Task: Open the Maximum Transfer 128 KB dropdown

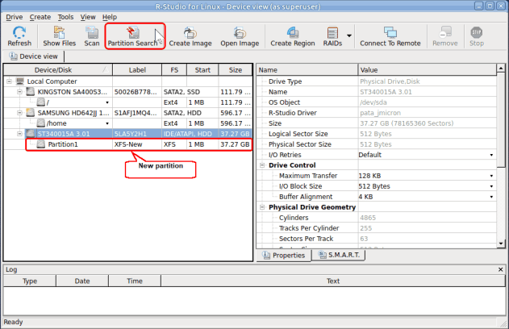Action: point(491,175)
